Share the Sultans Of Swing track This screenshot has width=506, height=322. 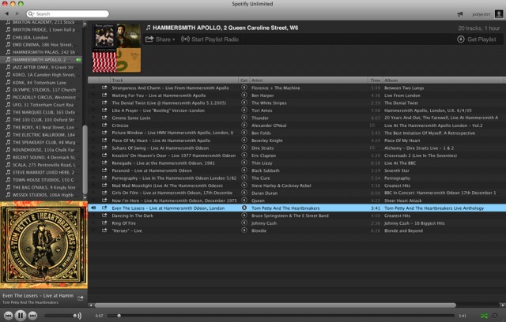[104, 148]
